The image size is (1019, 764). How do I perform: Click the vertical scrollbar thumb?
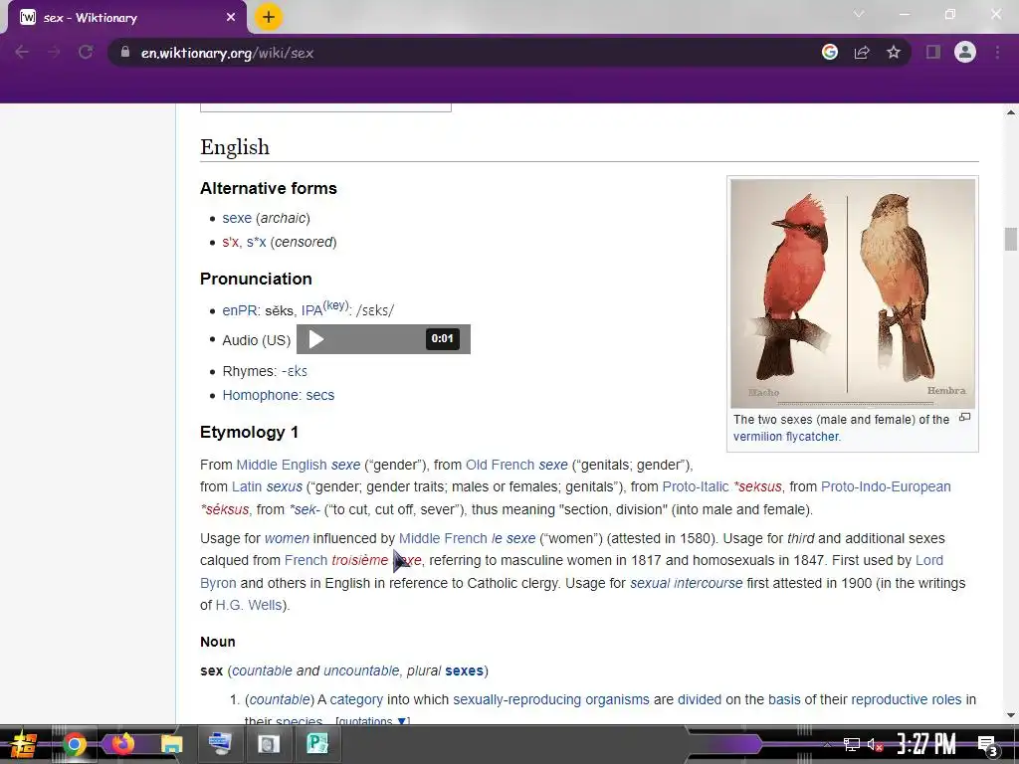(1011, 239)
